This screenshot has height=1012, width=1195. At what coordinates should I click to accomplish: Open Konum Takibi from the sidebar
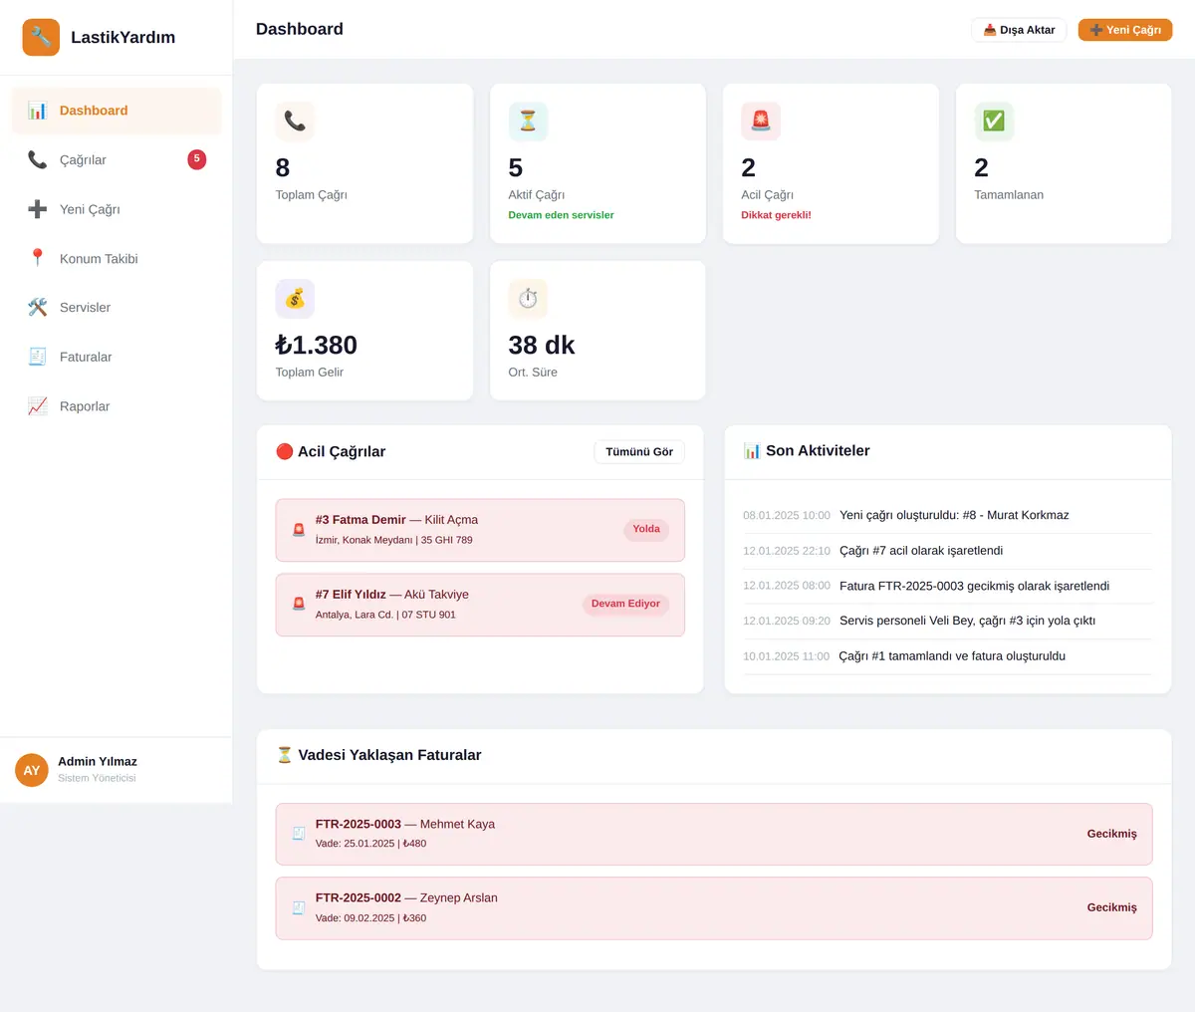(117, 258)
